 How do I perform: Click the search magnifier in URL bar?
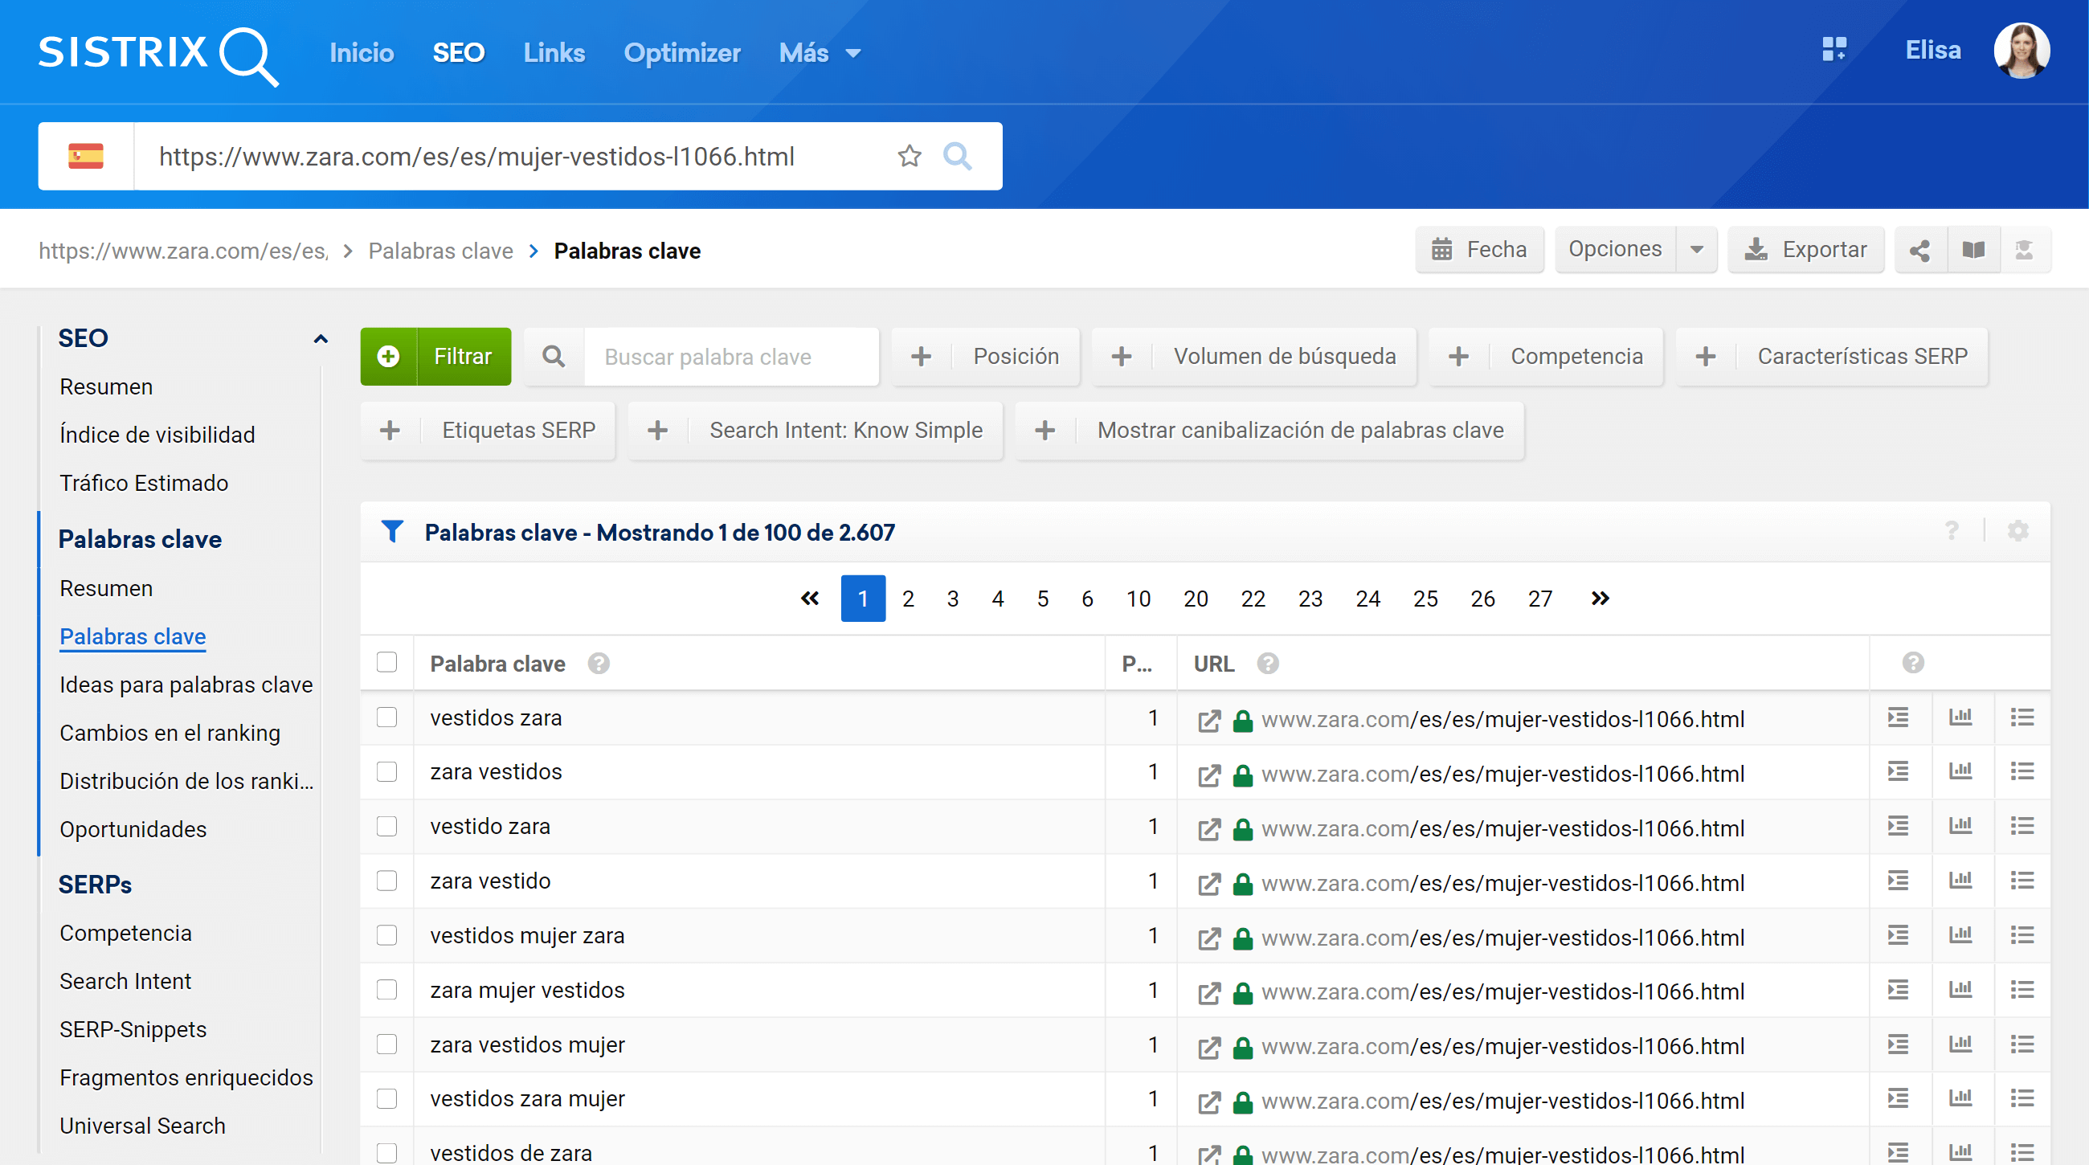[957, 156]
